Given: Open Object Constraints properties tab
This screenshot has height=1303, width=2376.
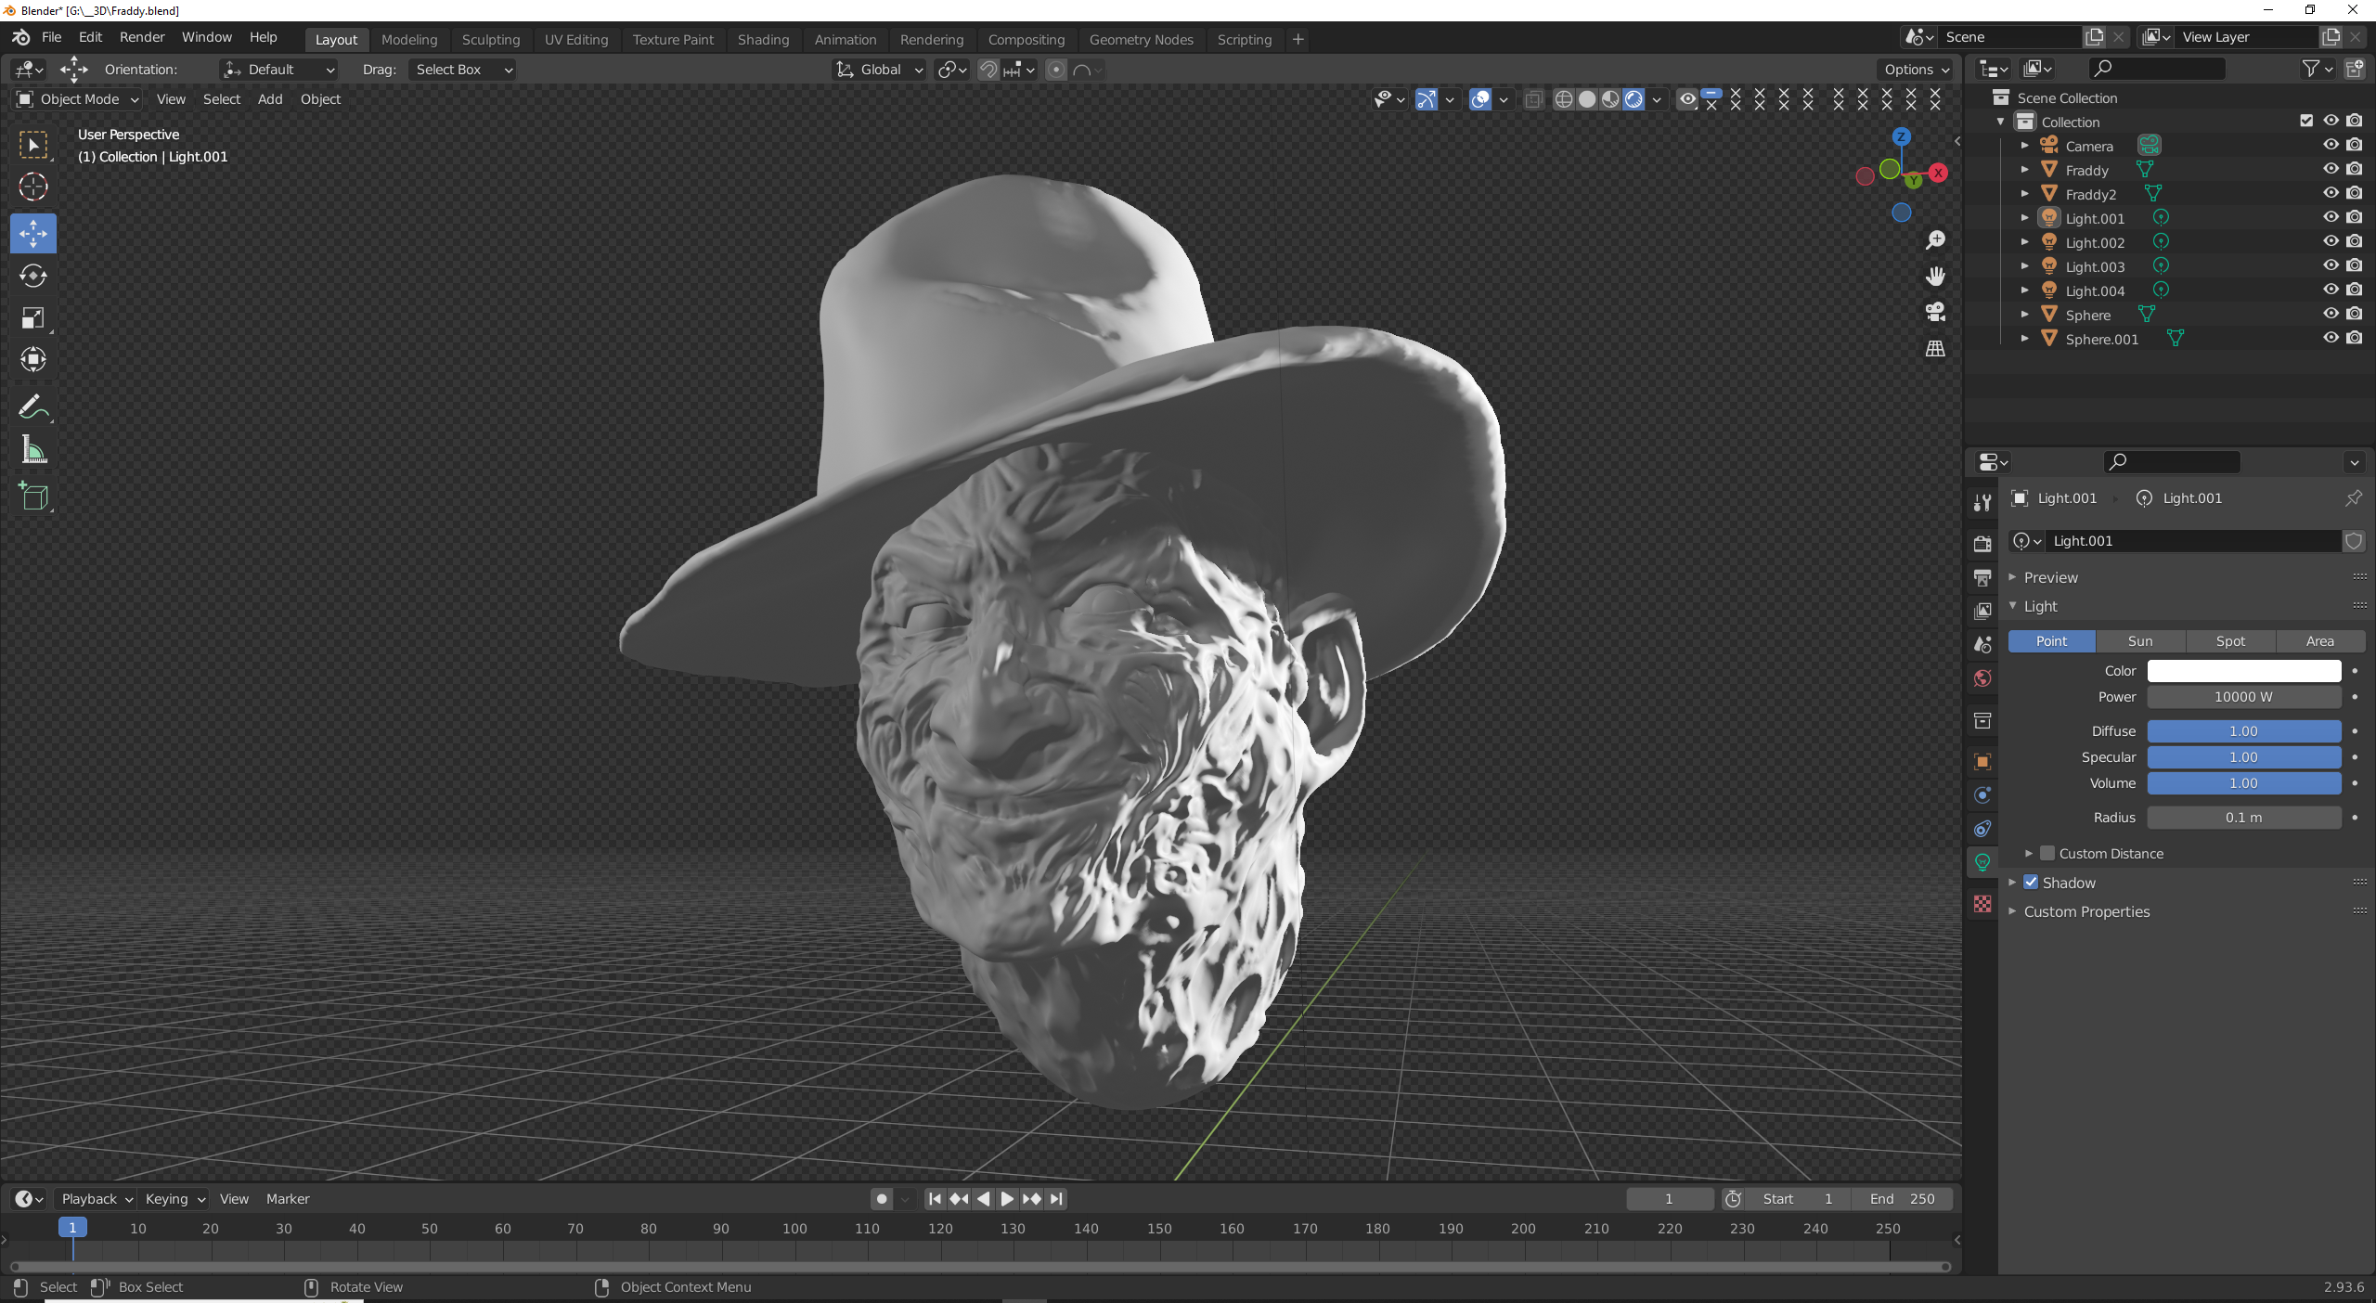Looking at the screenshot, I should (1982, 829).
